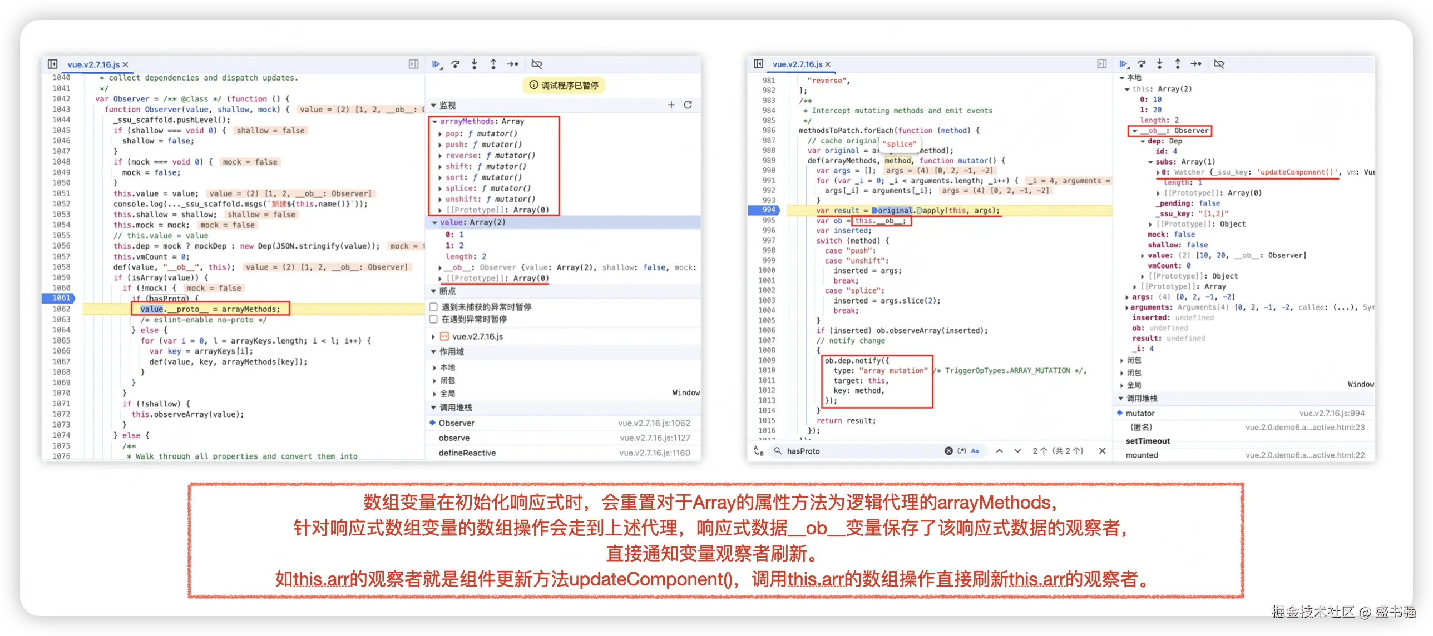This screenshot has height=636, width=1433.
Task: Toggle match case Aa in search bar
Action: [975, 451]
